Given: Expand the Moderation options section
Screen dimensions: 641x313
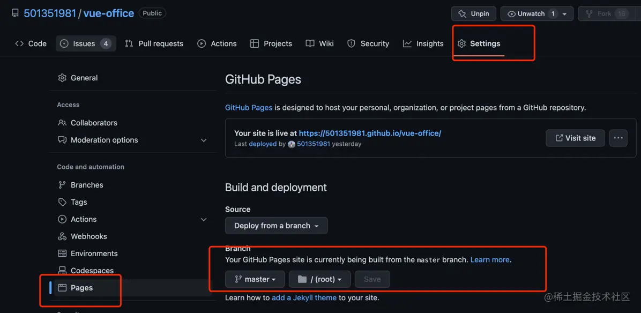Looking at the screenshot, I should tap(204, 140).
